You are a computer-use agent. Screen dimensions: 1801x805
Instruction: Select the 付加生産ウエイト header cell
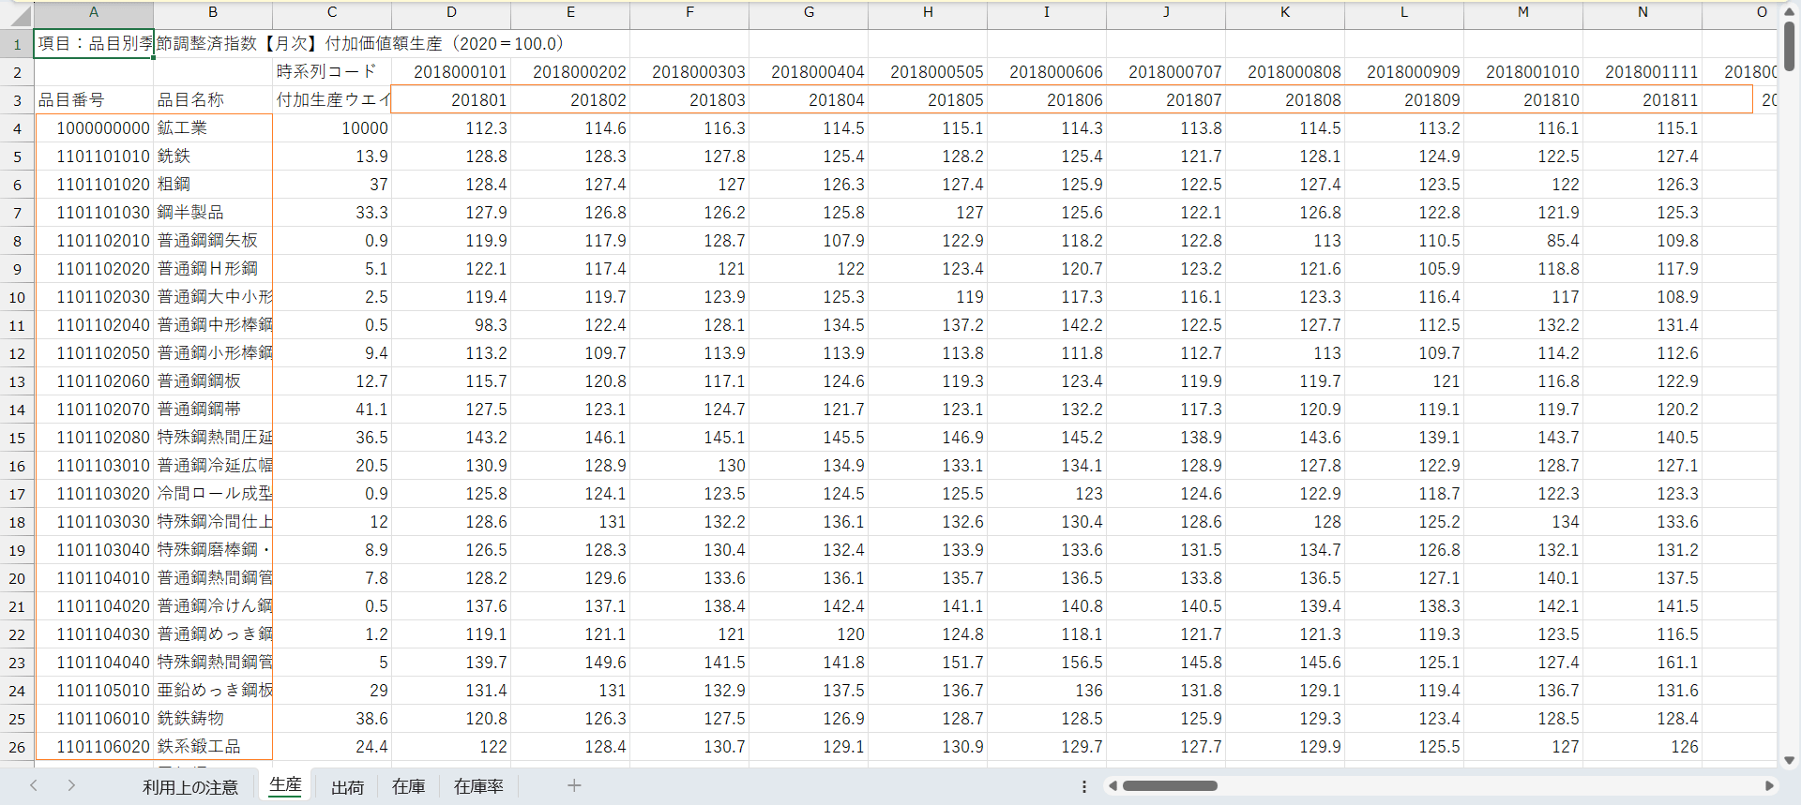(331, 100)
